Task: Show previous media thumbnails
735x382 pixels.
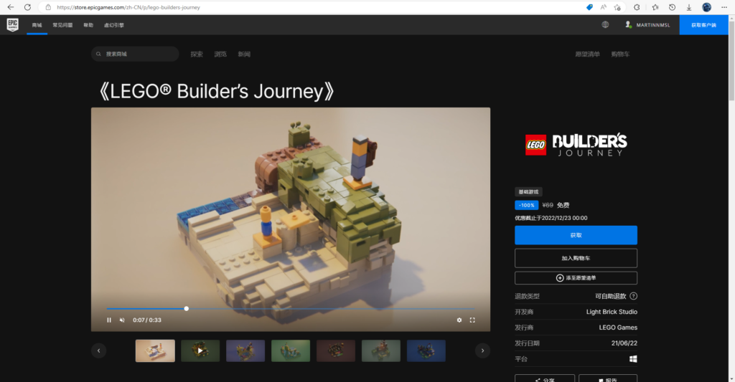Action: tap(98, 350)
